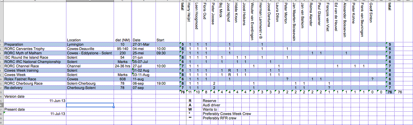Select the 25-mei date cell
413x125 pixels.
[143, 53]
